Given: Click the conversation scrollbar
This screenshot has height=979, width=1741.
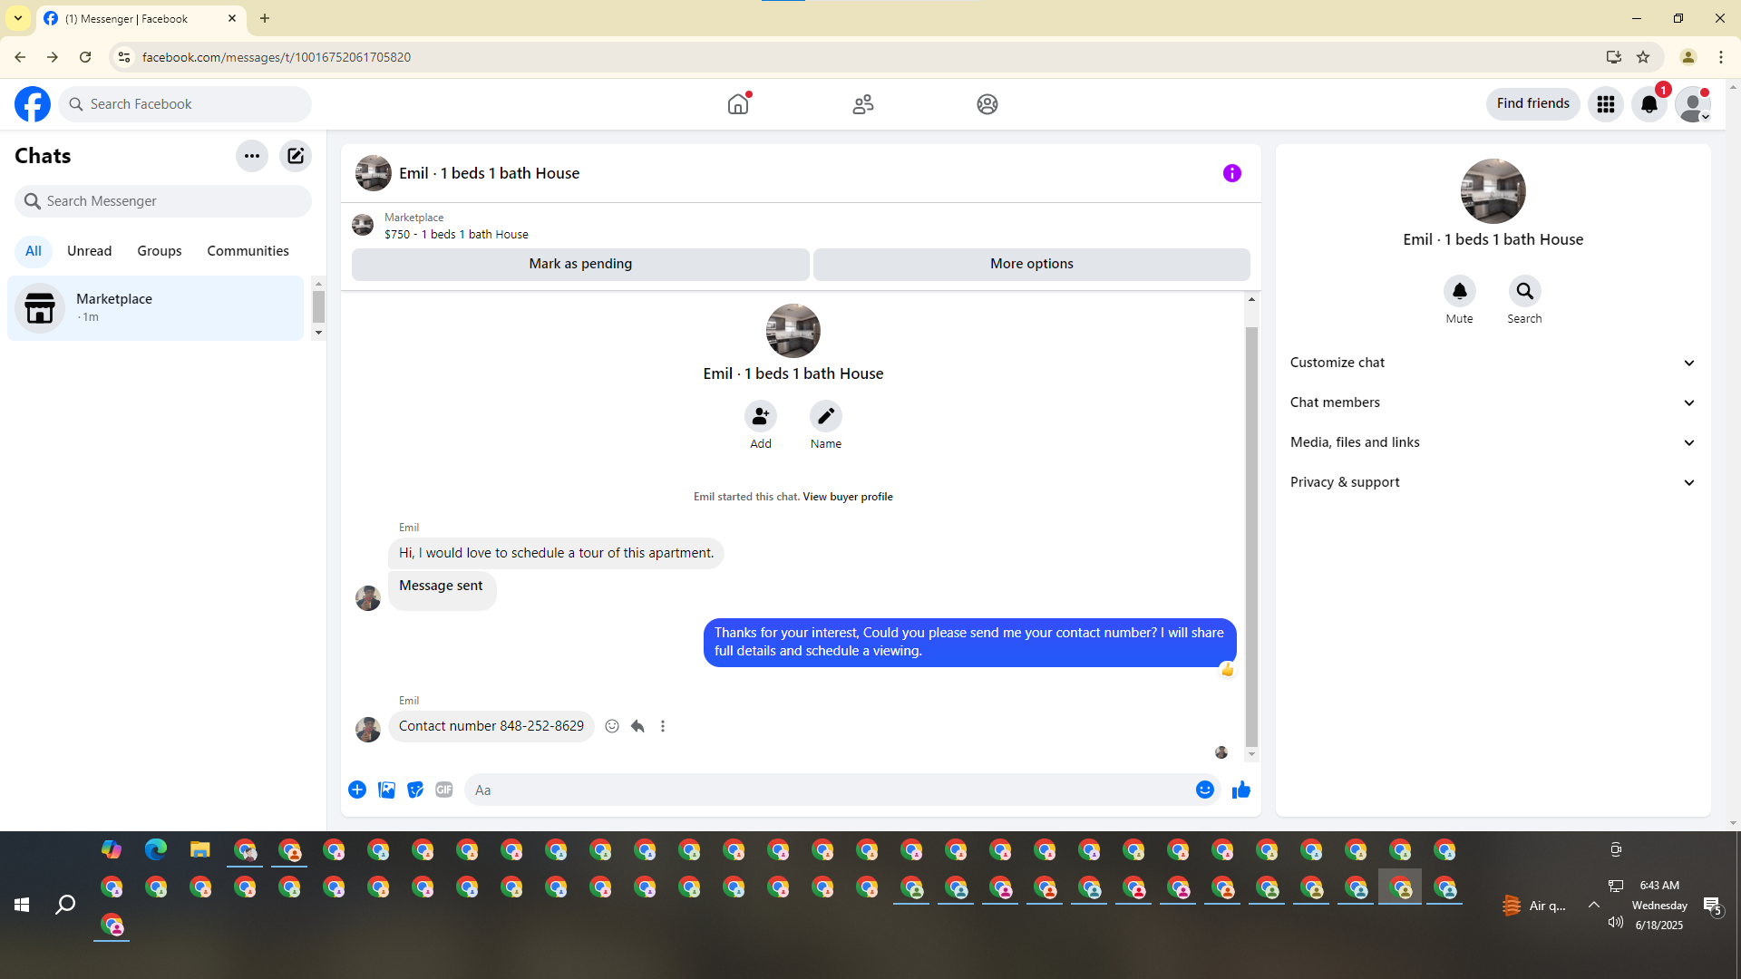Looking at the screenshot, I should 1252,535.
